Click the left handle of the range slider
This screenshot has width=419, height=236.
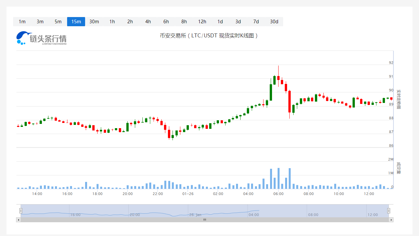coord(21,211)
